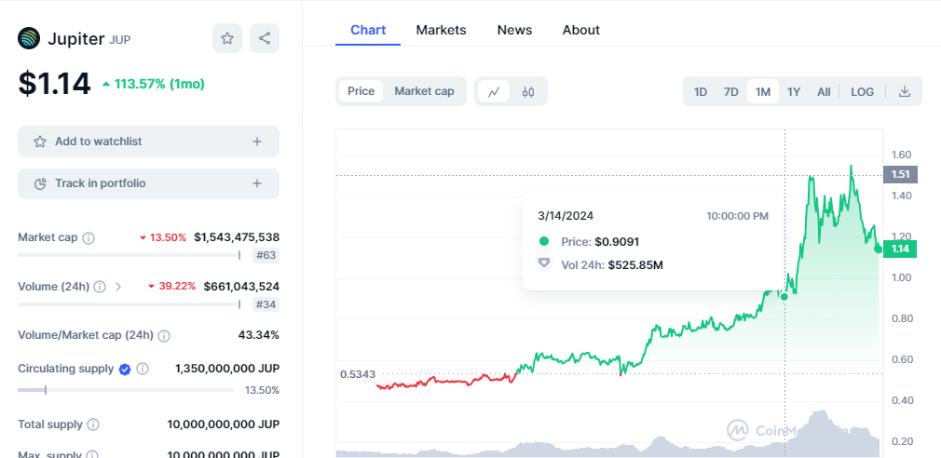The image size is (941, 458).
Task: Set chart range to 7D
Action: click(x=731, y=92)
